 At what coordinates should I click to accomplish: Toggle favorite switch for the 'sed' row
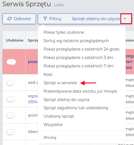coord(11,83)
